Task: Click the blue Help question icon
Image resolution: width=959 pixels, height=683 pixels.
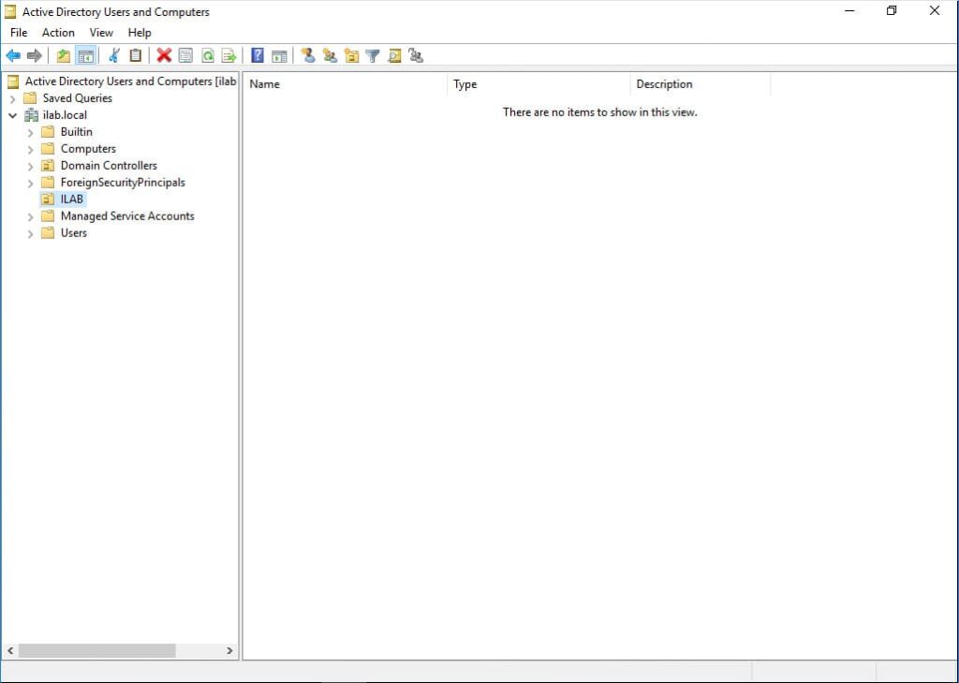Action: pyautogui.click(x=258, y=56)
